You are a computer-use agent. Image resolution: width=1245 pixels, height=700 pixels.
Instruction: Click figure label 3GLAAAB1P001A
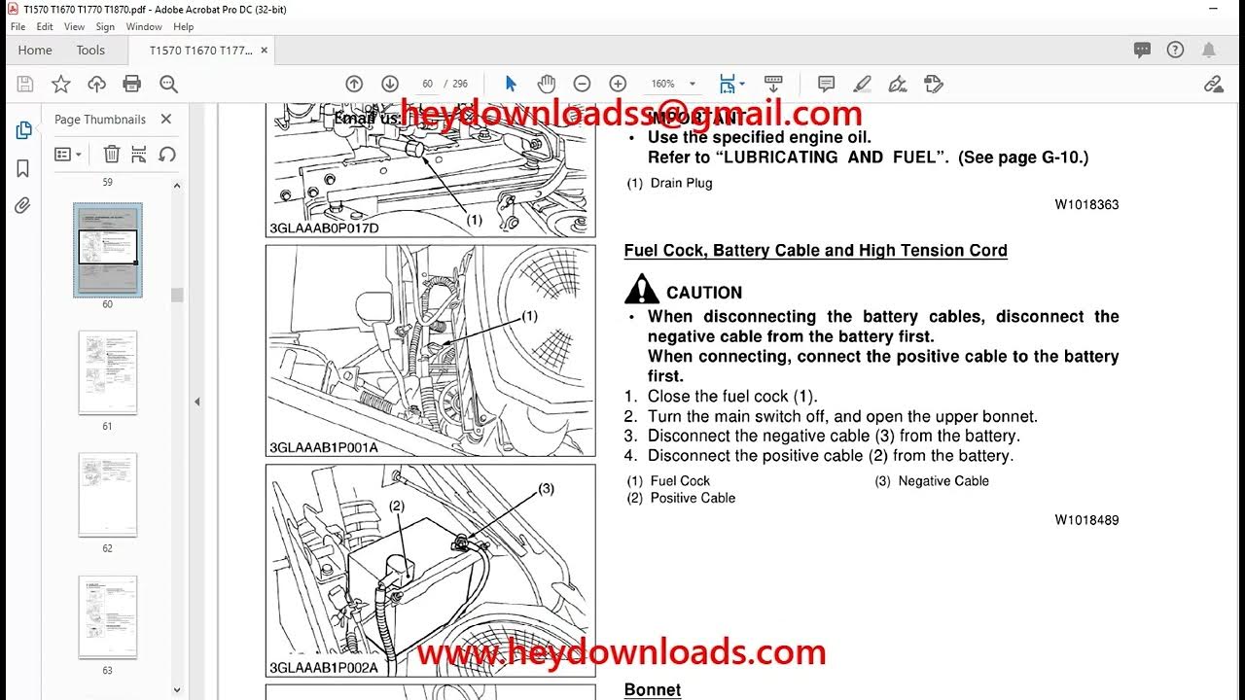324,447
